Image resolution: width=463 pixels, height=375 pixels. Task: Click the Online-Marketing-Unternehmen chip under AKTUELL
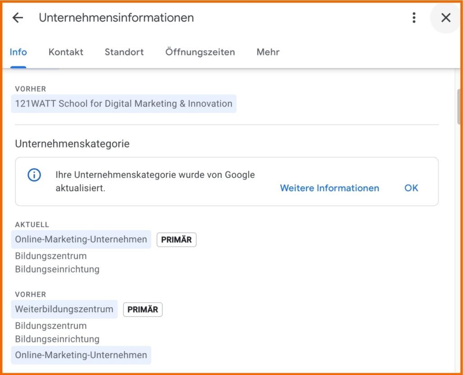click(x=81, y=239)
